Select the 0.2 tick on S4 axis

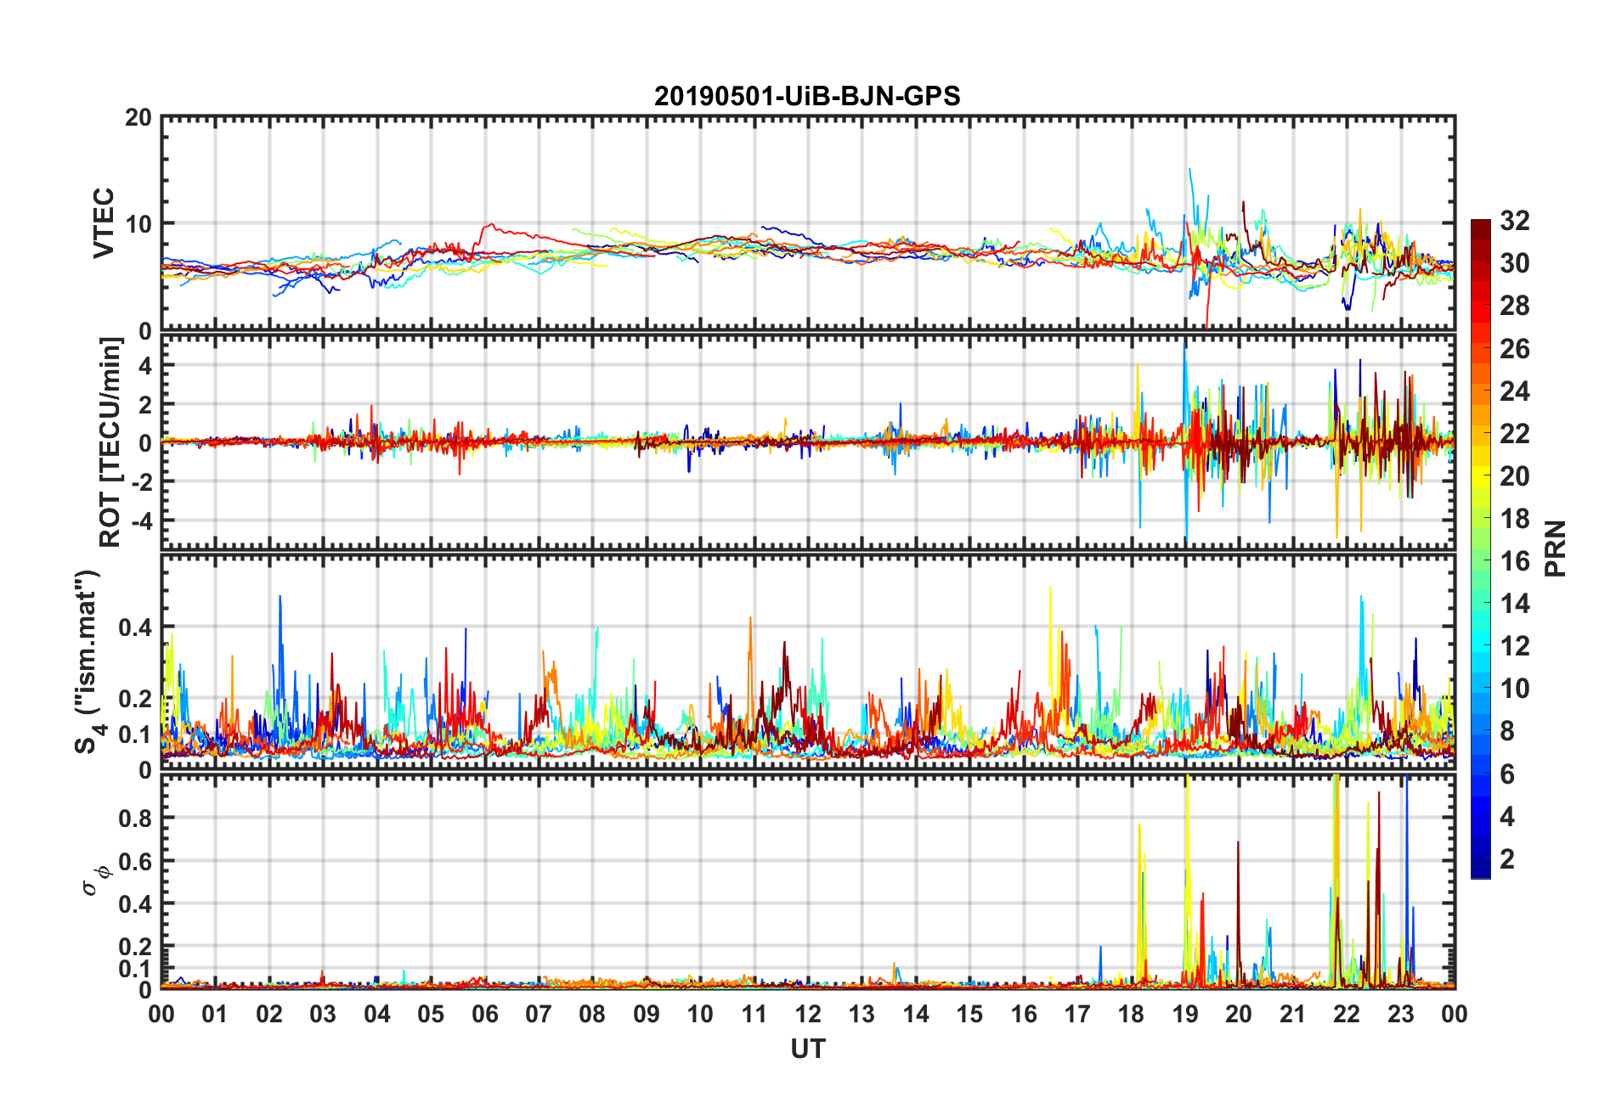(x=135, y=700)
